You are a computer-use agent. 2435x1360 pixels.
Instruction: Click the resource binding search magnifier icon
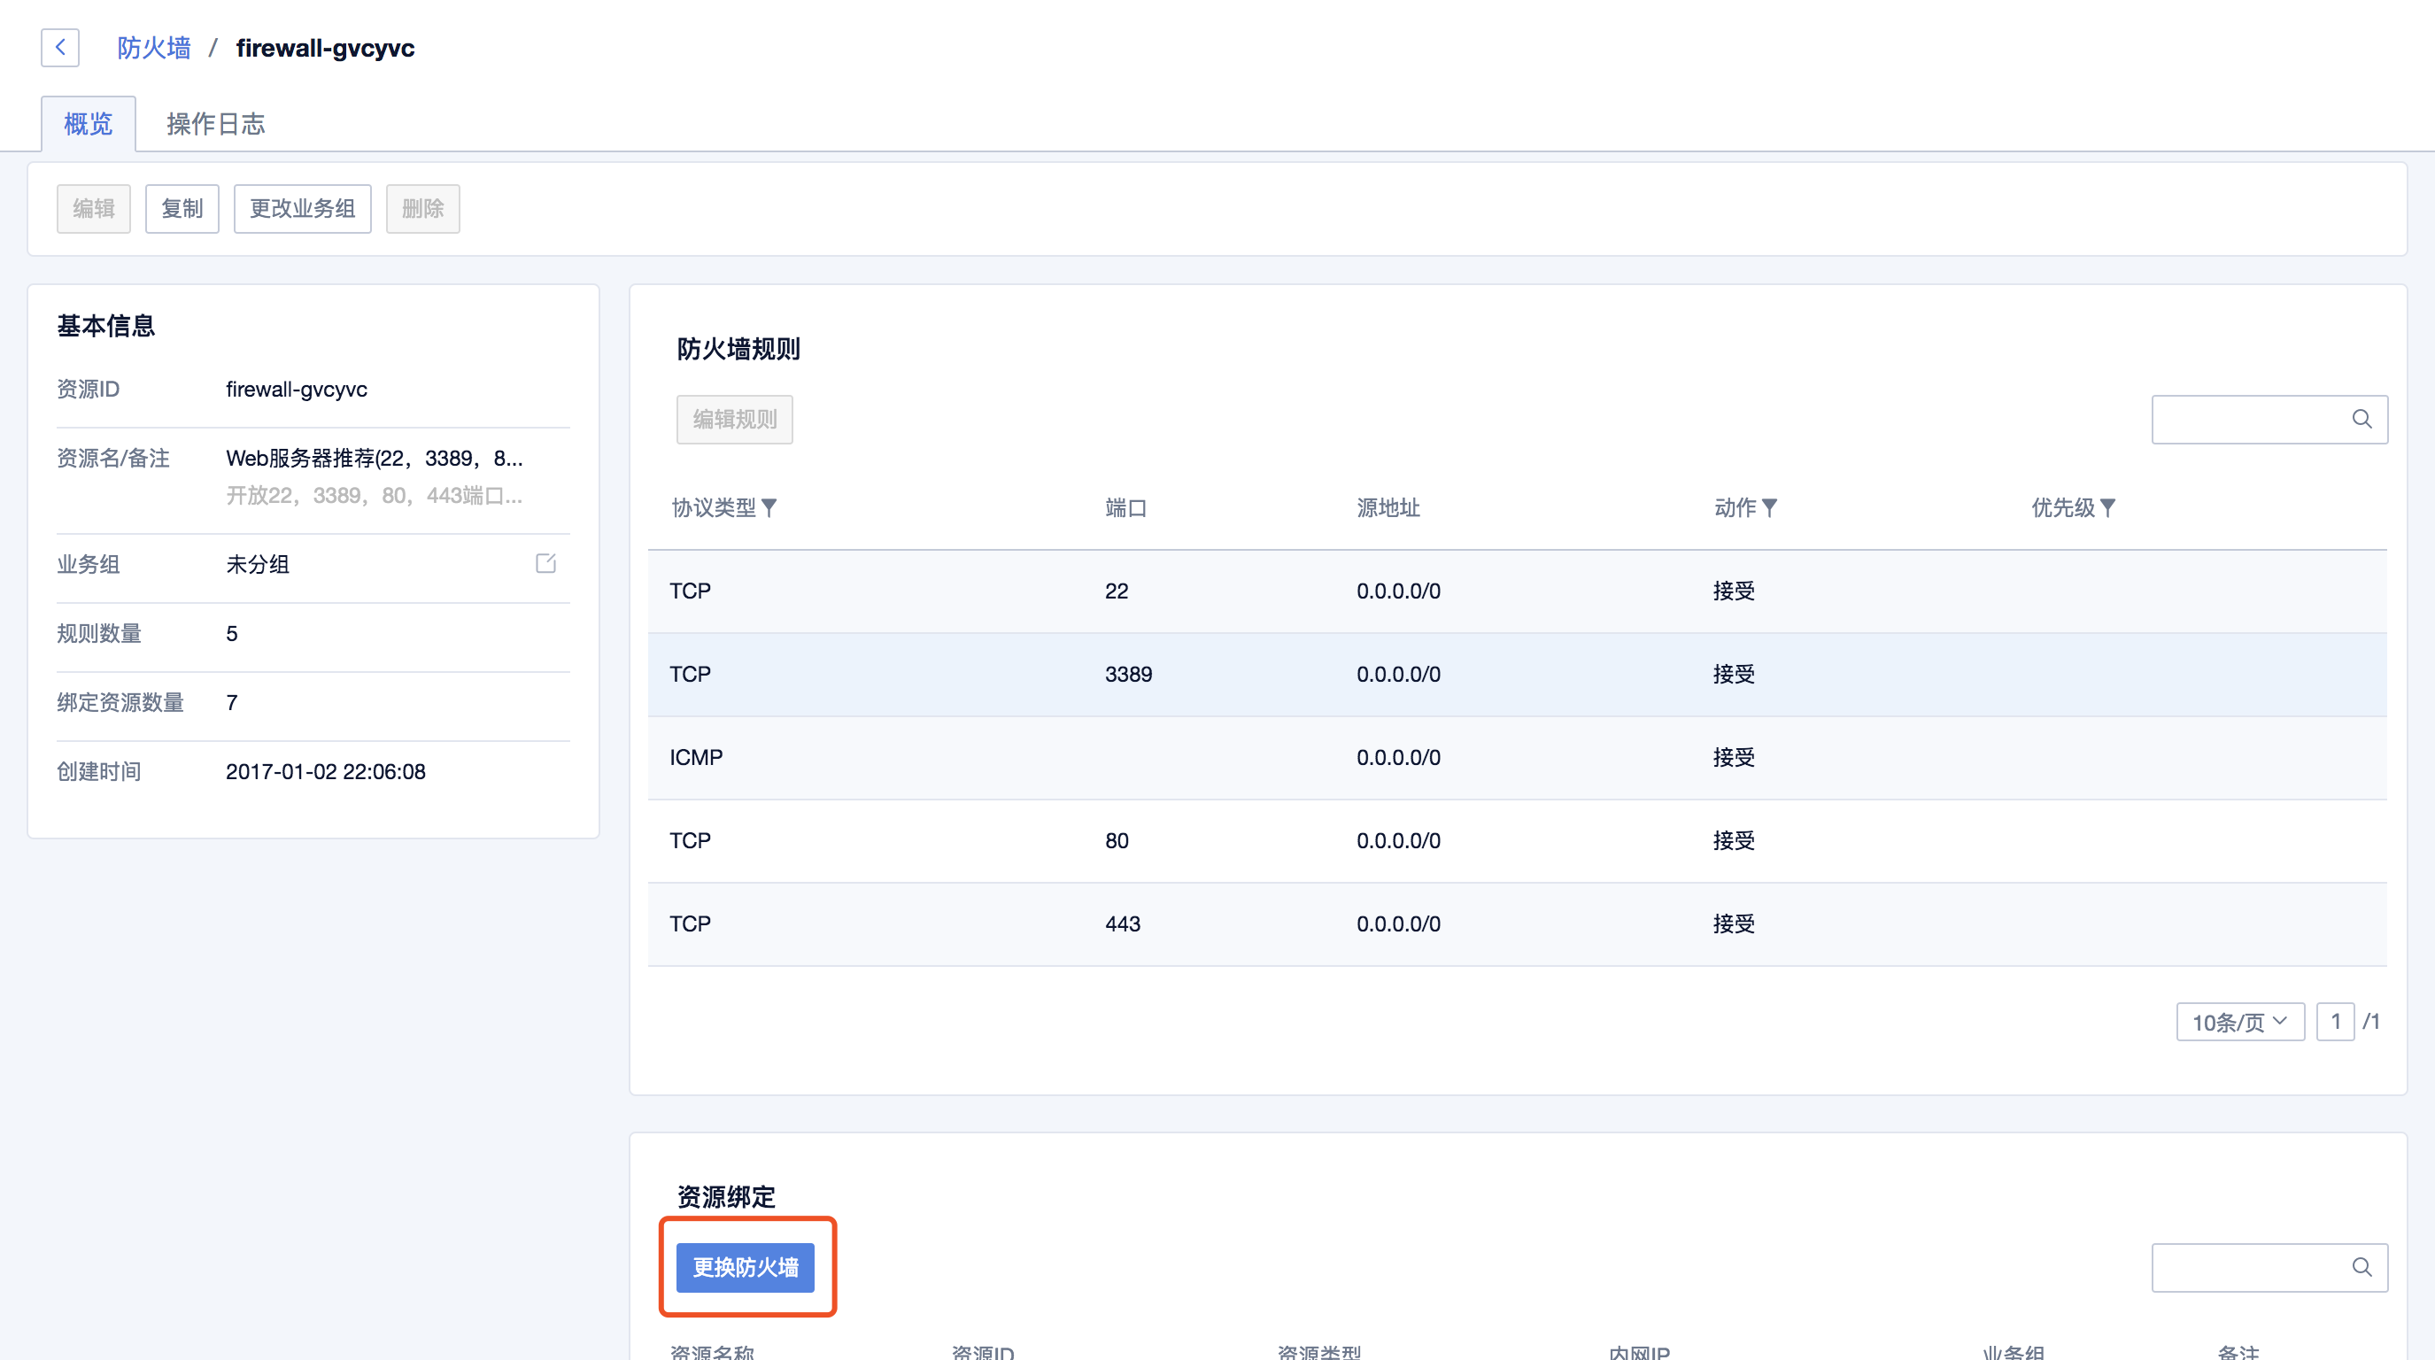[2362, 1266]
